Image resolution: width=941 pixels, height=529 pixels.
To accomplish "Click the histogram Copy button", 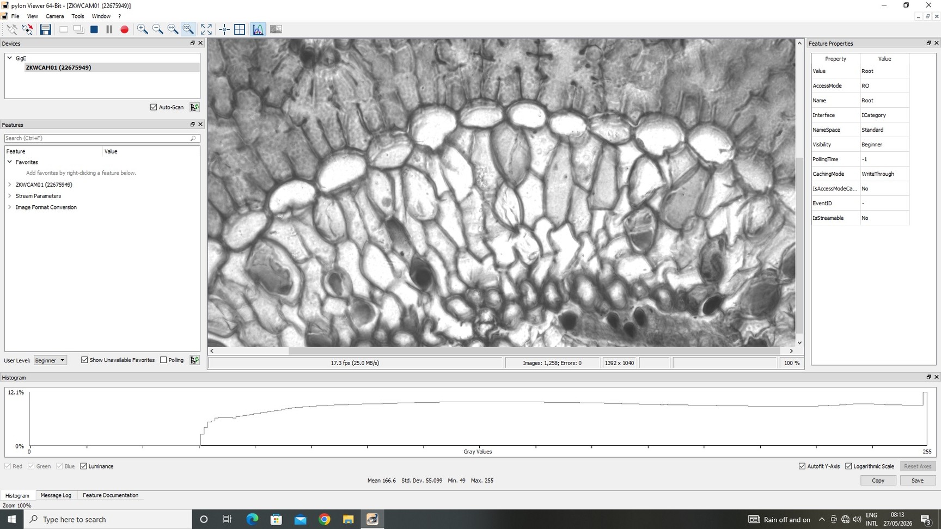I will pos(878,481).
